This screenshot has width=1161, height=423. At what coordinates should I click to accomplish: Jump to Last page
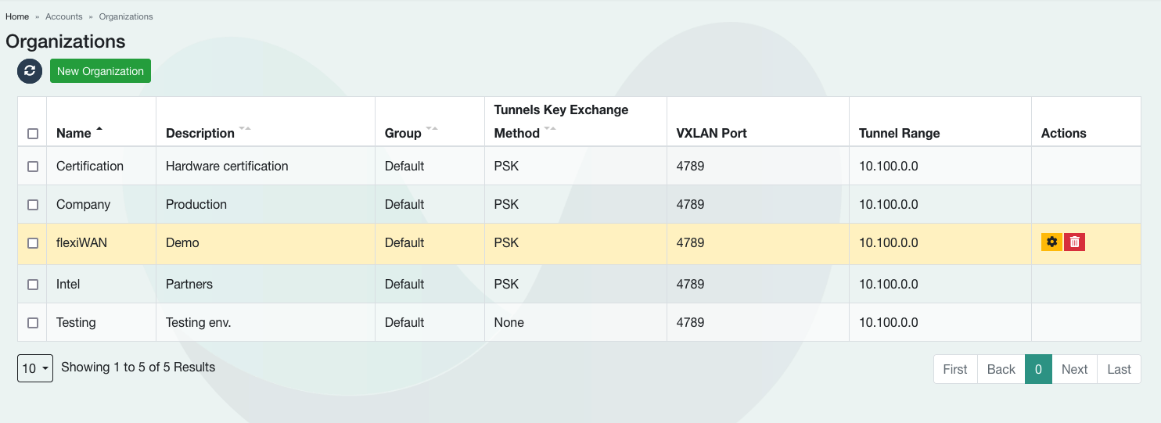point(1119,369)
